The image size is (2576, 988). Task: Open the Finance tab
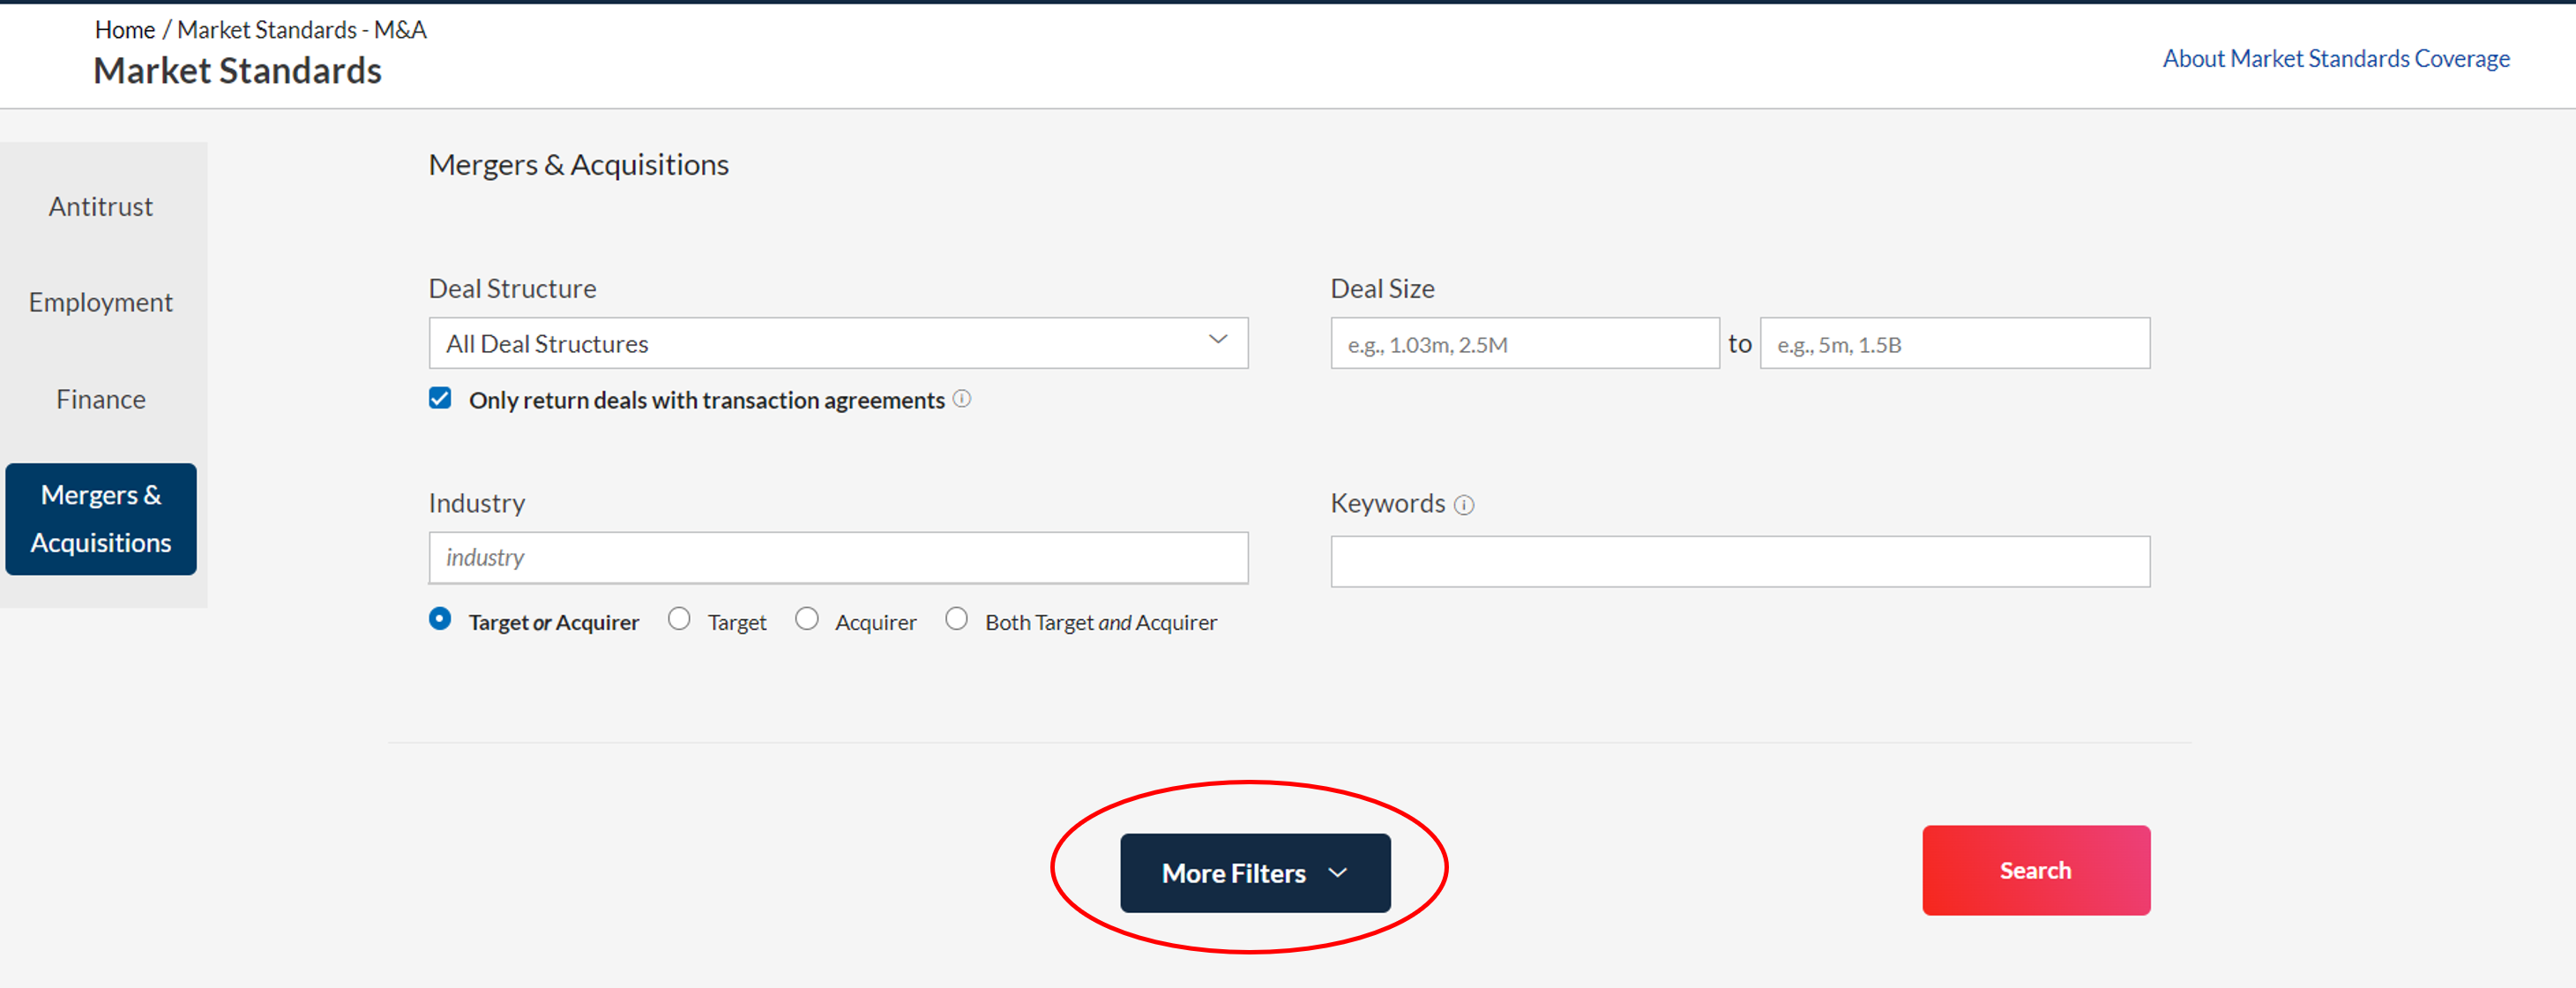(x=101, y=399)
